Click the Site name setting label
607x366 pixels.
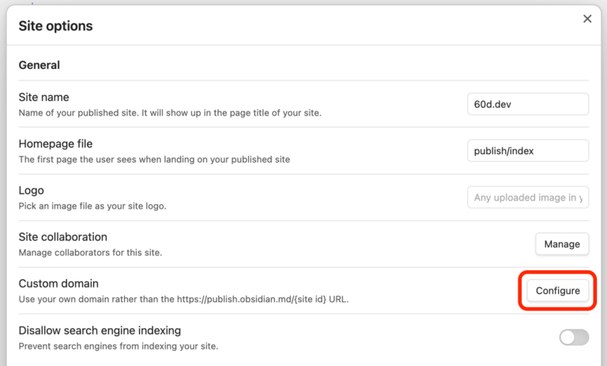[43, 97]
